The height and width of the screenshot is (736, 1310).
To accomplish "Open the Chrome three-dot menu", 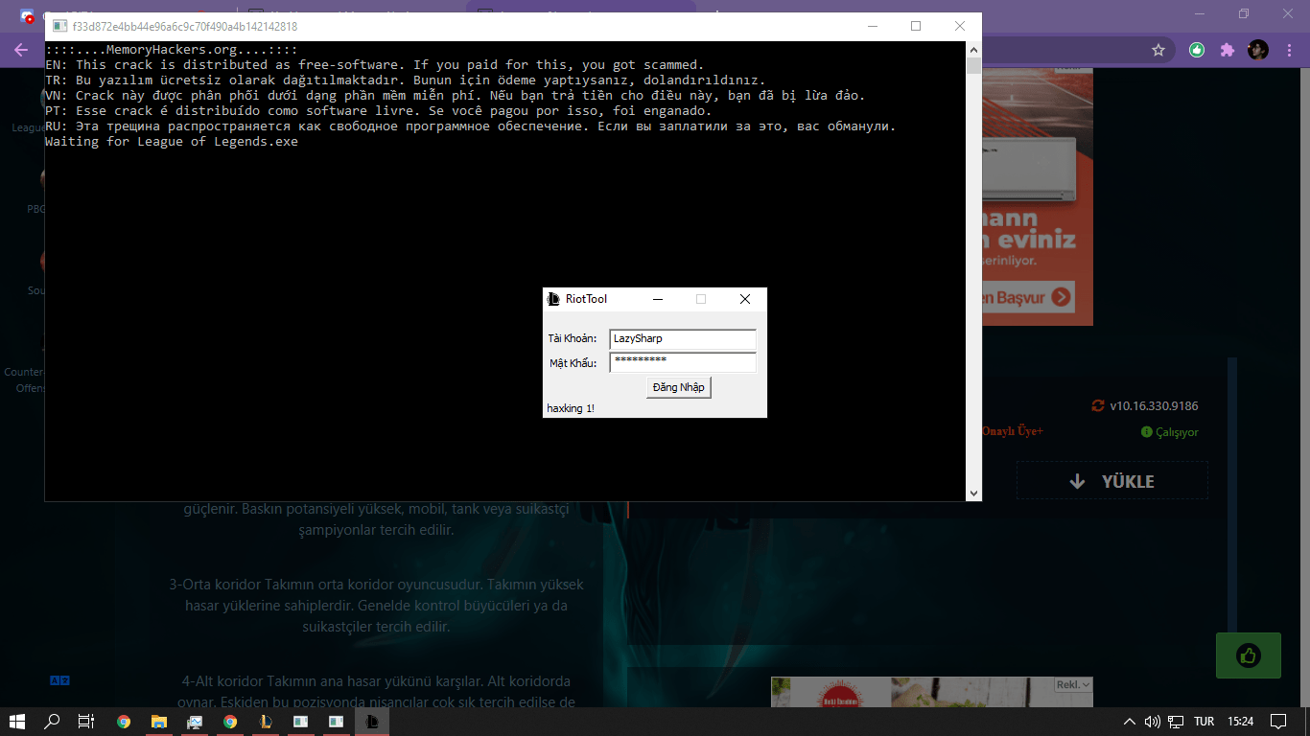I will (1289, 50).
